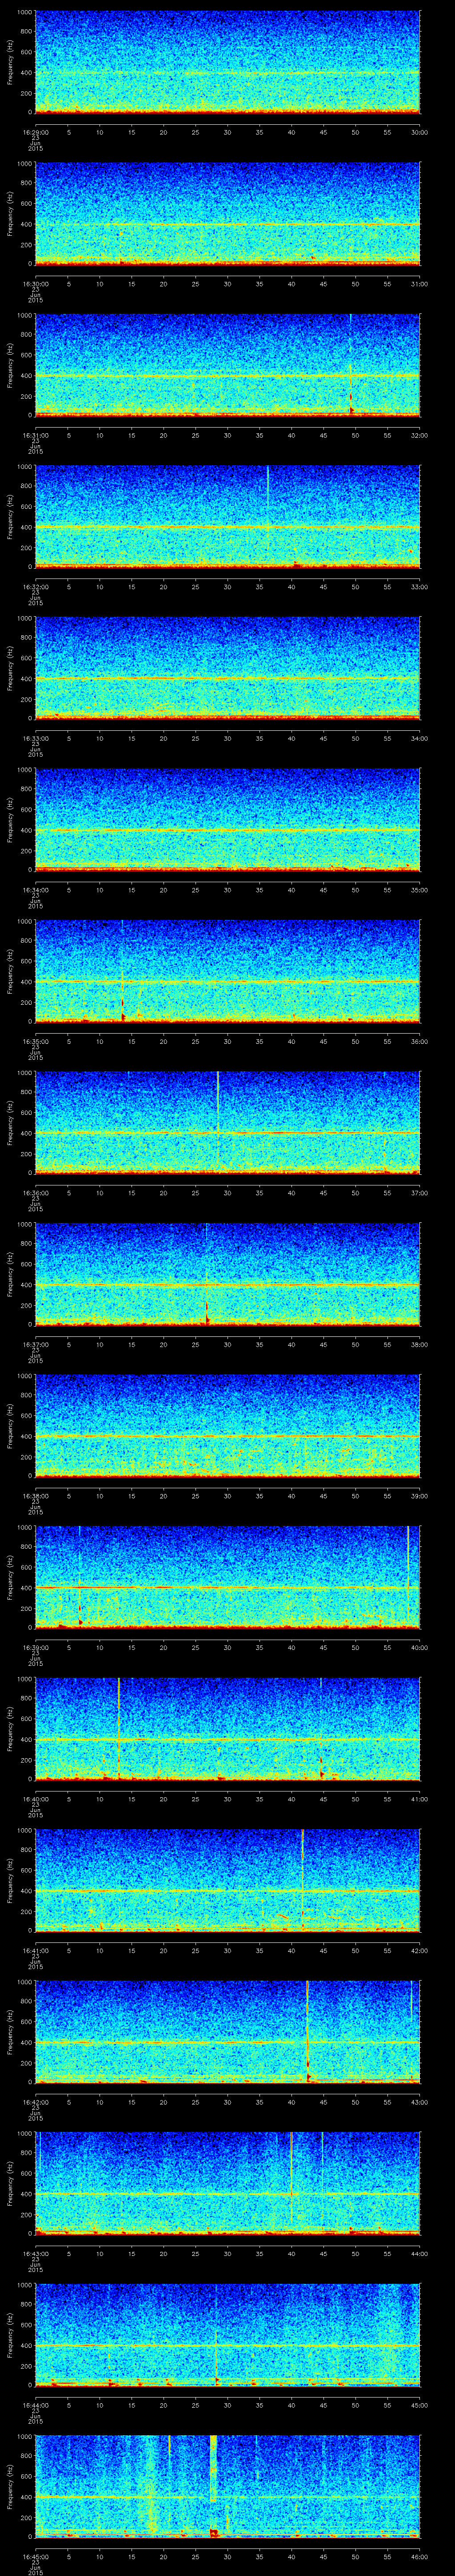455x2576 pixels.
Task: Click the 34:00 end time label
Action: (x=420, y=738)
